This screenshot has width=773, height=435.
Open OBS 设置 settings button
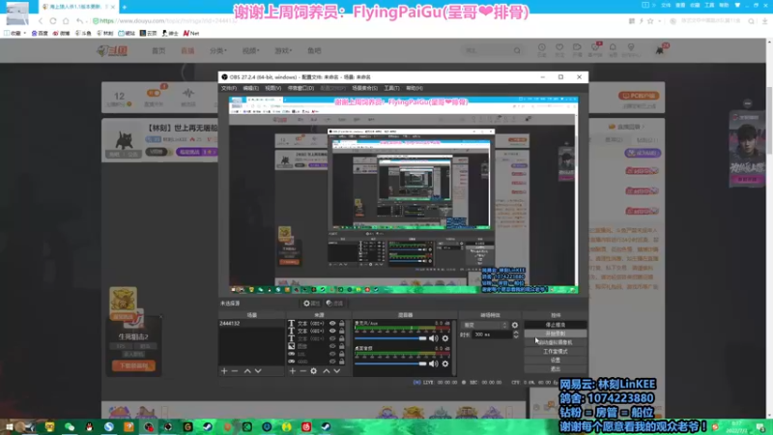point(556,360)
